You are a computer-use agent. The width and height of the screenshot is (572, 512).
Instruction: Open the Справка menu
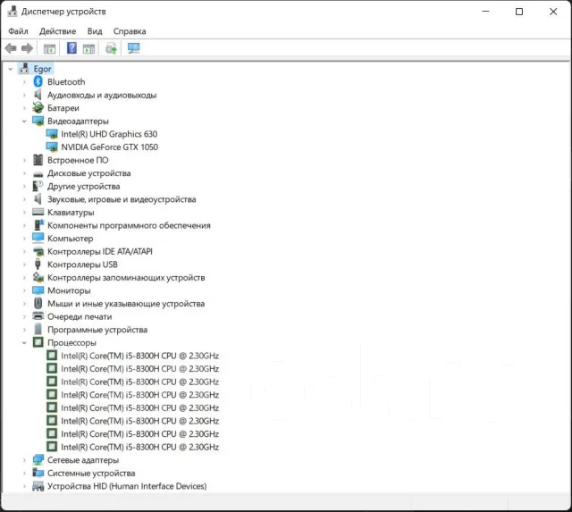[x=130, y=31]
